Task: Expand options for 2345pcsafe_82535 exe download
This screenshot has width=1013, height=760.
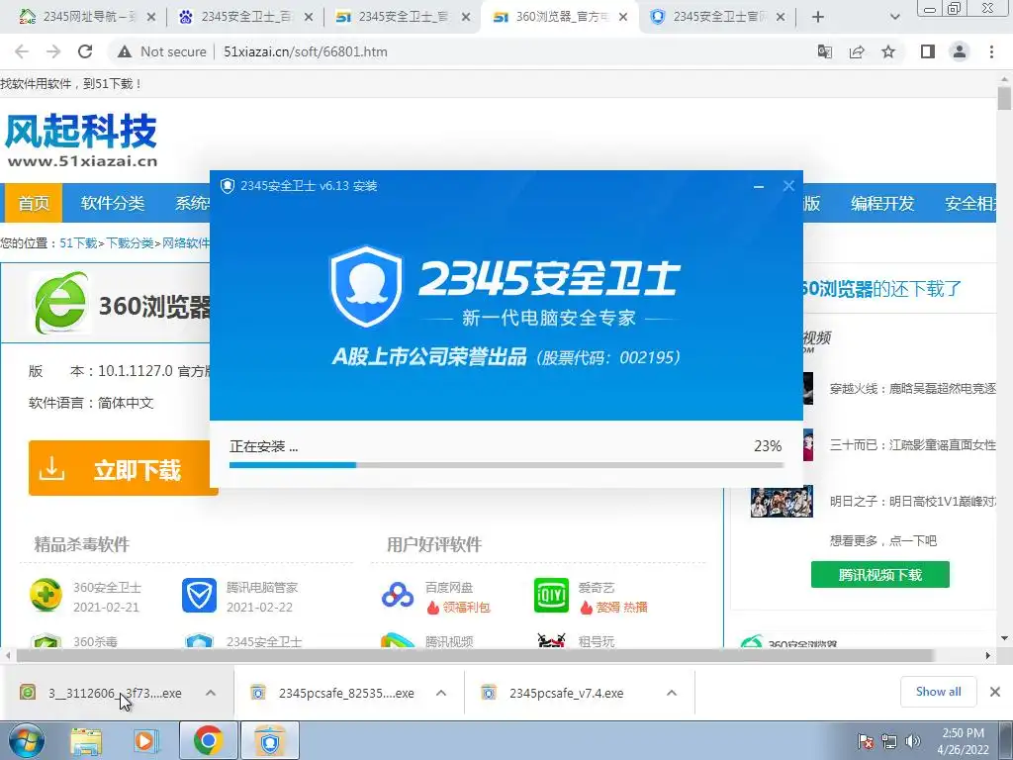Action: click(441, 693)
